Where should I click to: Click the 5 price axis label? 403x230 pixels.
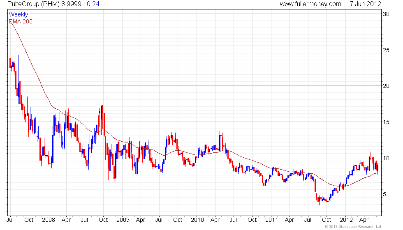coord(384,194)
